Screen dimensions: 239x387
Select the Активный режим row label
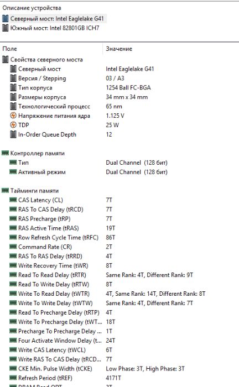point(41,172)
